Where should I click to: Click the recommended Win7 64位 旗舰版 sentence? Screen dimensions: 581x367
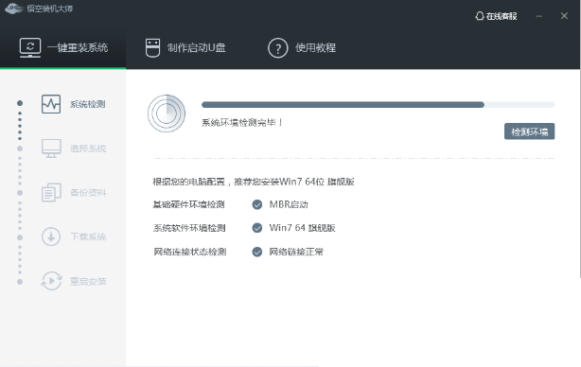point(254,182)
